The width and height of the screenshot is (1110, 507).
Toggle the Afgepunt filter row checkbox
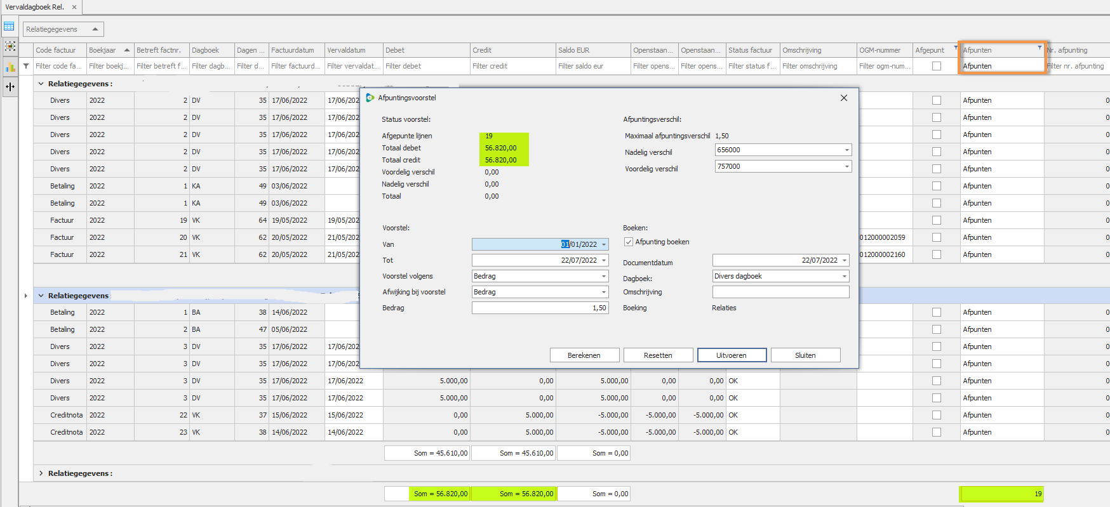[937, 66]
